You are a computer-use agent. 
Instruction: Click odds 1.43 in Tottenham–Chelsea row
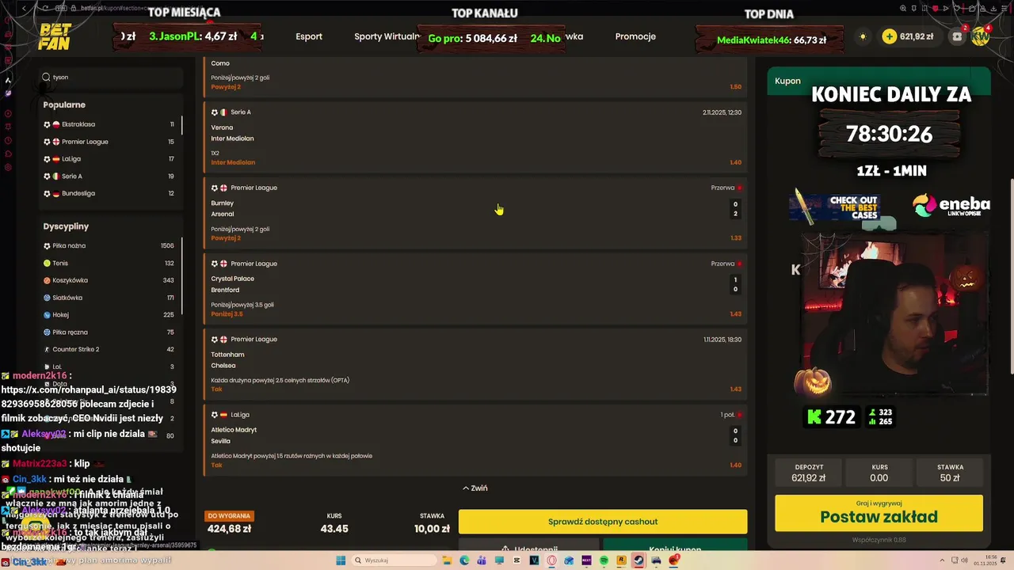pos(736,389)
